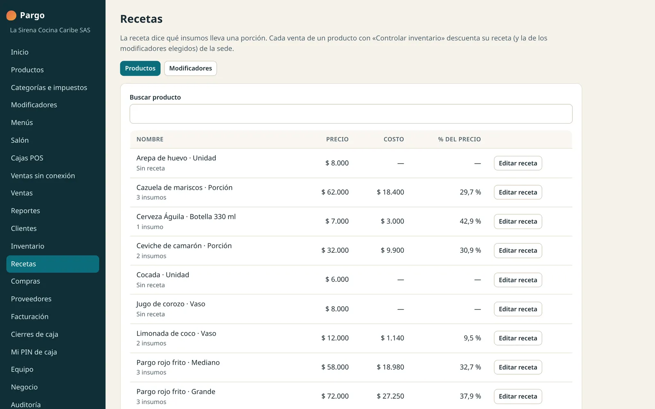Open Categorías e impuestos section
The width and height of the screenshot is (655, 409).
(x=52, y=88)
